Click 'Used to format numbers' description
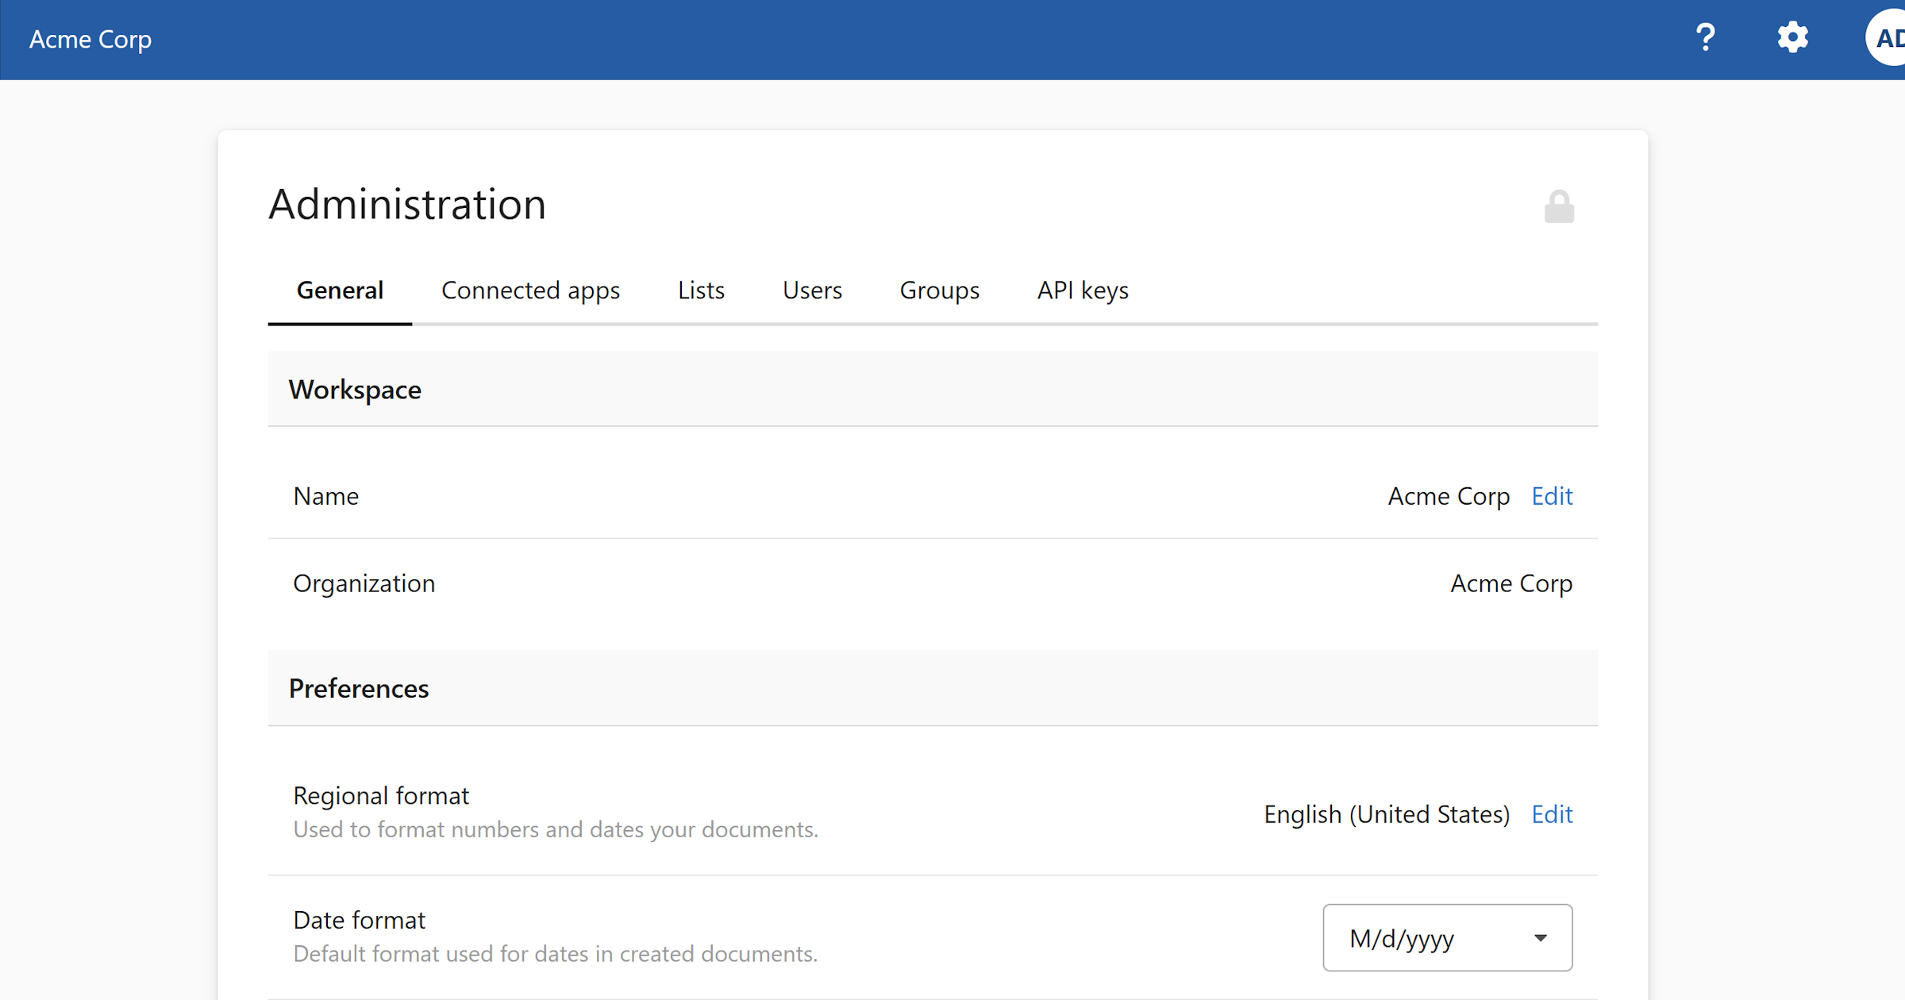1905x1000 pixels. pyautogui.click(x=555, y=829)
